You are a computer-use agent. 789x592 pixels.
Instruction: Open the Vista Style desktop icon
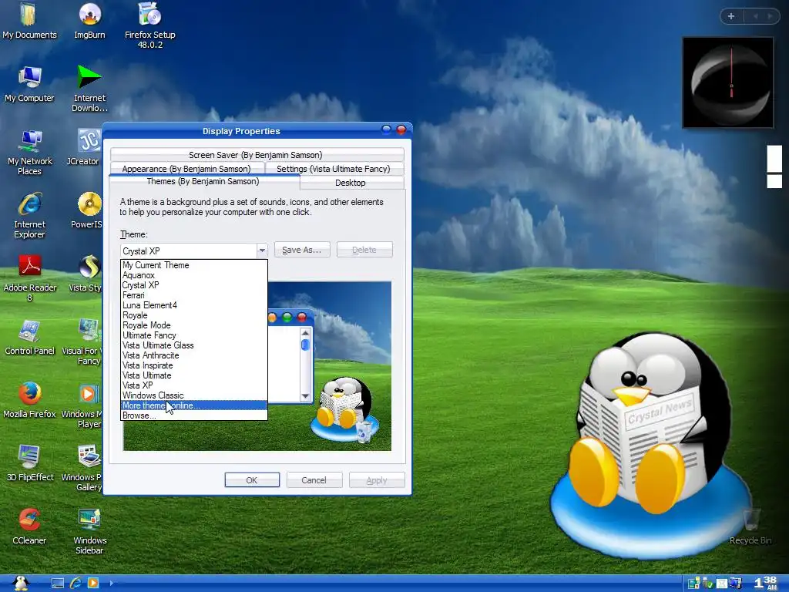(x=86, y=273)
